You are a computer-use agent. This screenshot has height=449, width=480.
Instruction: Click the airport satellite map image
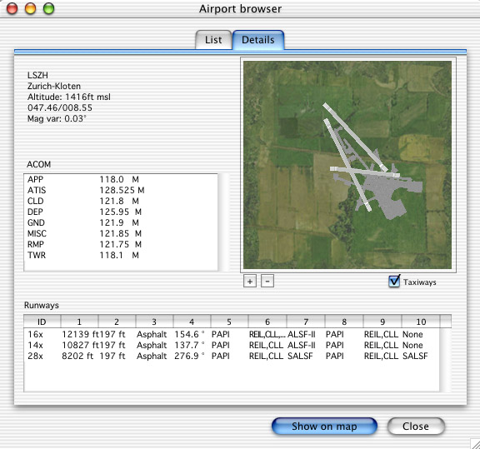pos(347,165)
